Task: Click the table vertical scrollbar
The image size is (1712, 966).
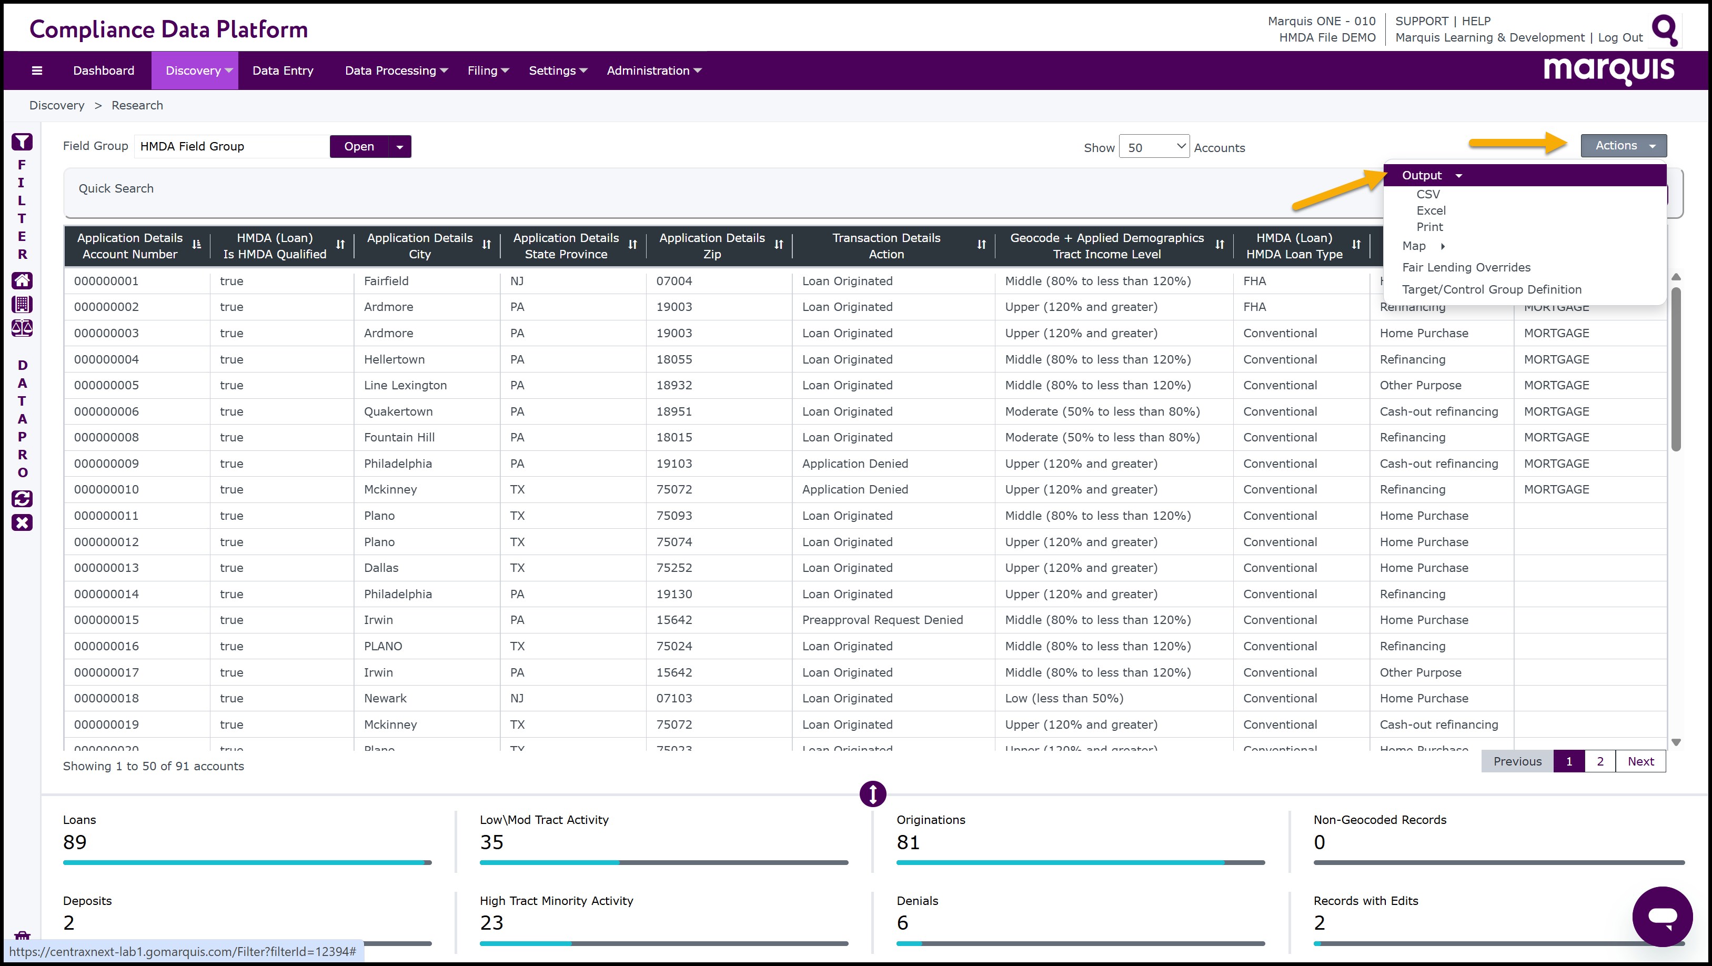Action: pos(1676,370)
